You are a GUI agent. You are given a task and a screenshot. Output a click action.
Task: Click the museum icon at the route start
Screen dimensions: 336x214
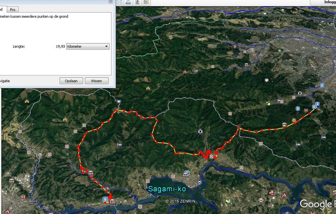(112, 202)
